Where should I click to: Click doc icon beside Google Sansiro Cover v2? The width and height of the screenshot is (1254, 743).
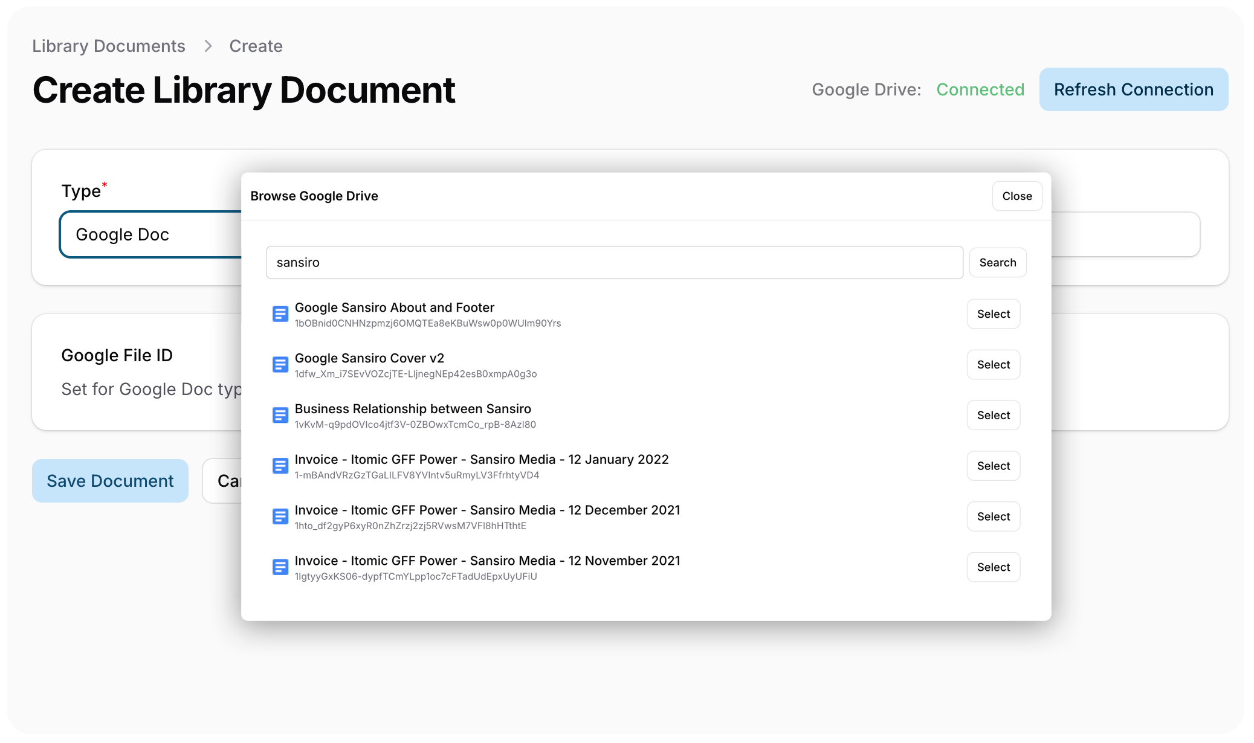(x=280, y=365)
